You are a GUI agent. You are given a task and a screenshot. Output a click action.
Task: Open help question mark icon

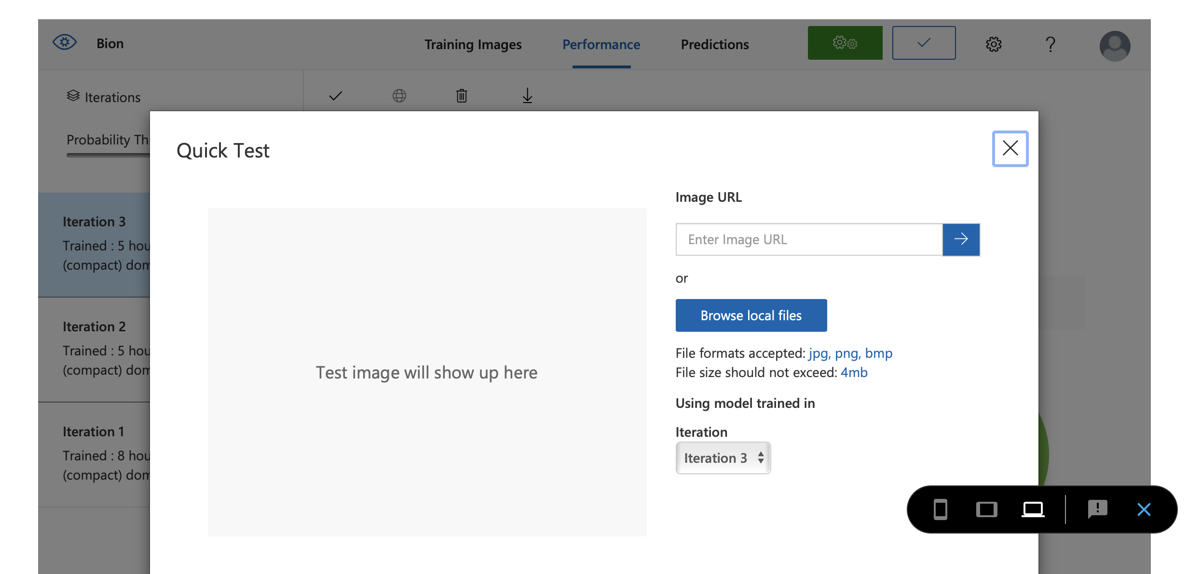point(1050,44)
